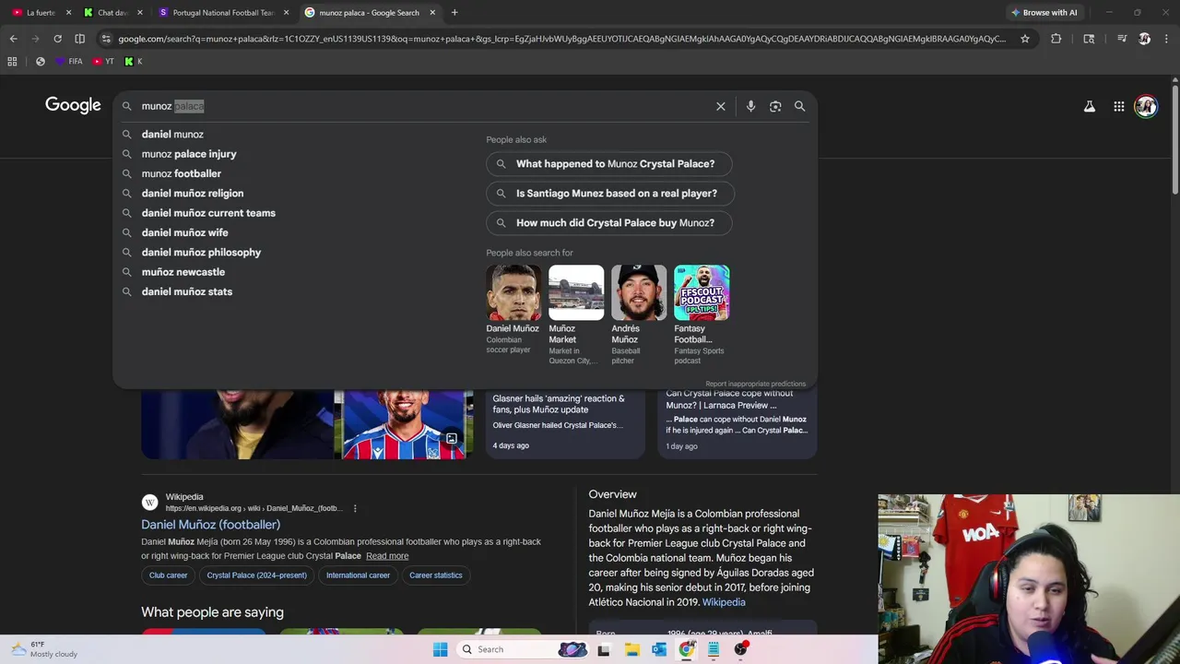
Task: Choose the 'munoz footballer' suggestion
Action: 182,173
